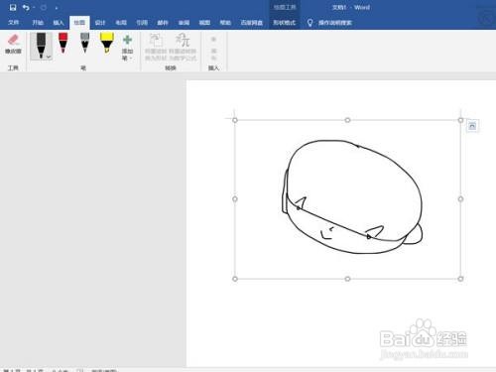Save the document from the quick access toolbar
Image resolution: width=496 pixels, height=372 pixels.
(13, 7)
